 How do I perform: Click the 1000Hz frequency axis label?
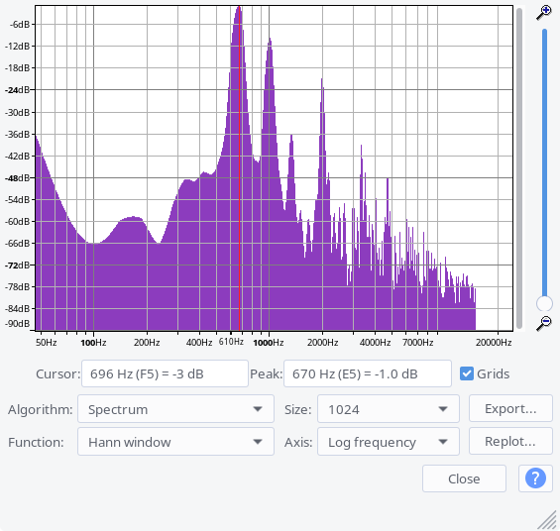click(x=269, y=343)
